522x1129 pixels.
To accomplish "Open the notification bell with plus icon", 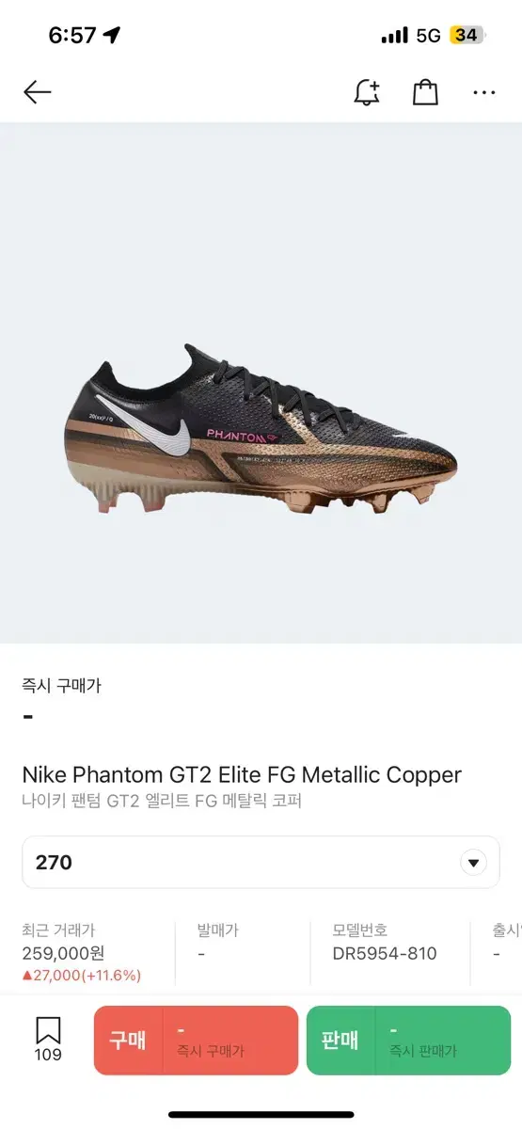I will click(367, 91).
